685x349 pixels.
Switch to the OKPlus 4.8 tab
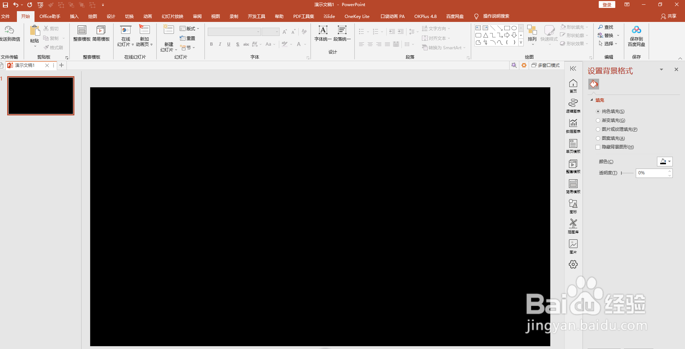pos(425,17)
